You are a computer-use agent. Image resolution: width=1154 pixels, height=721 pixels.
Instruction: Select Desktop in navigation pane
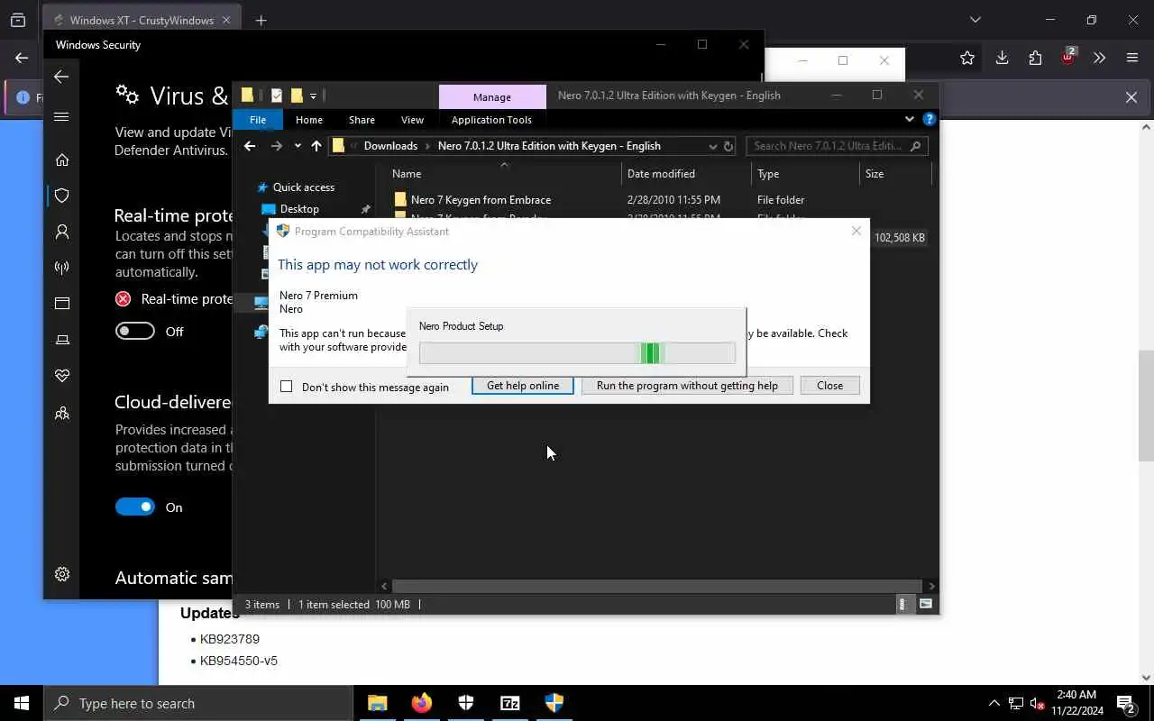(x=299, y=209)
